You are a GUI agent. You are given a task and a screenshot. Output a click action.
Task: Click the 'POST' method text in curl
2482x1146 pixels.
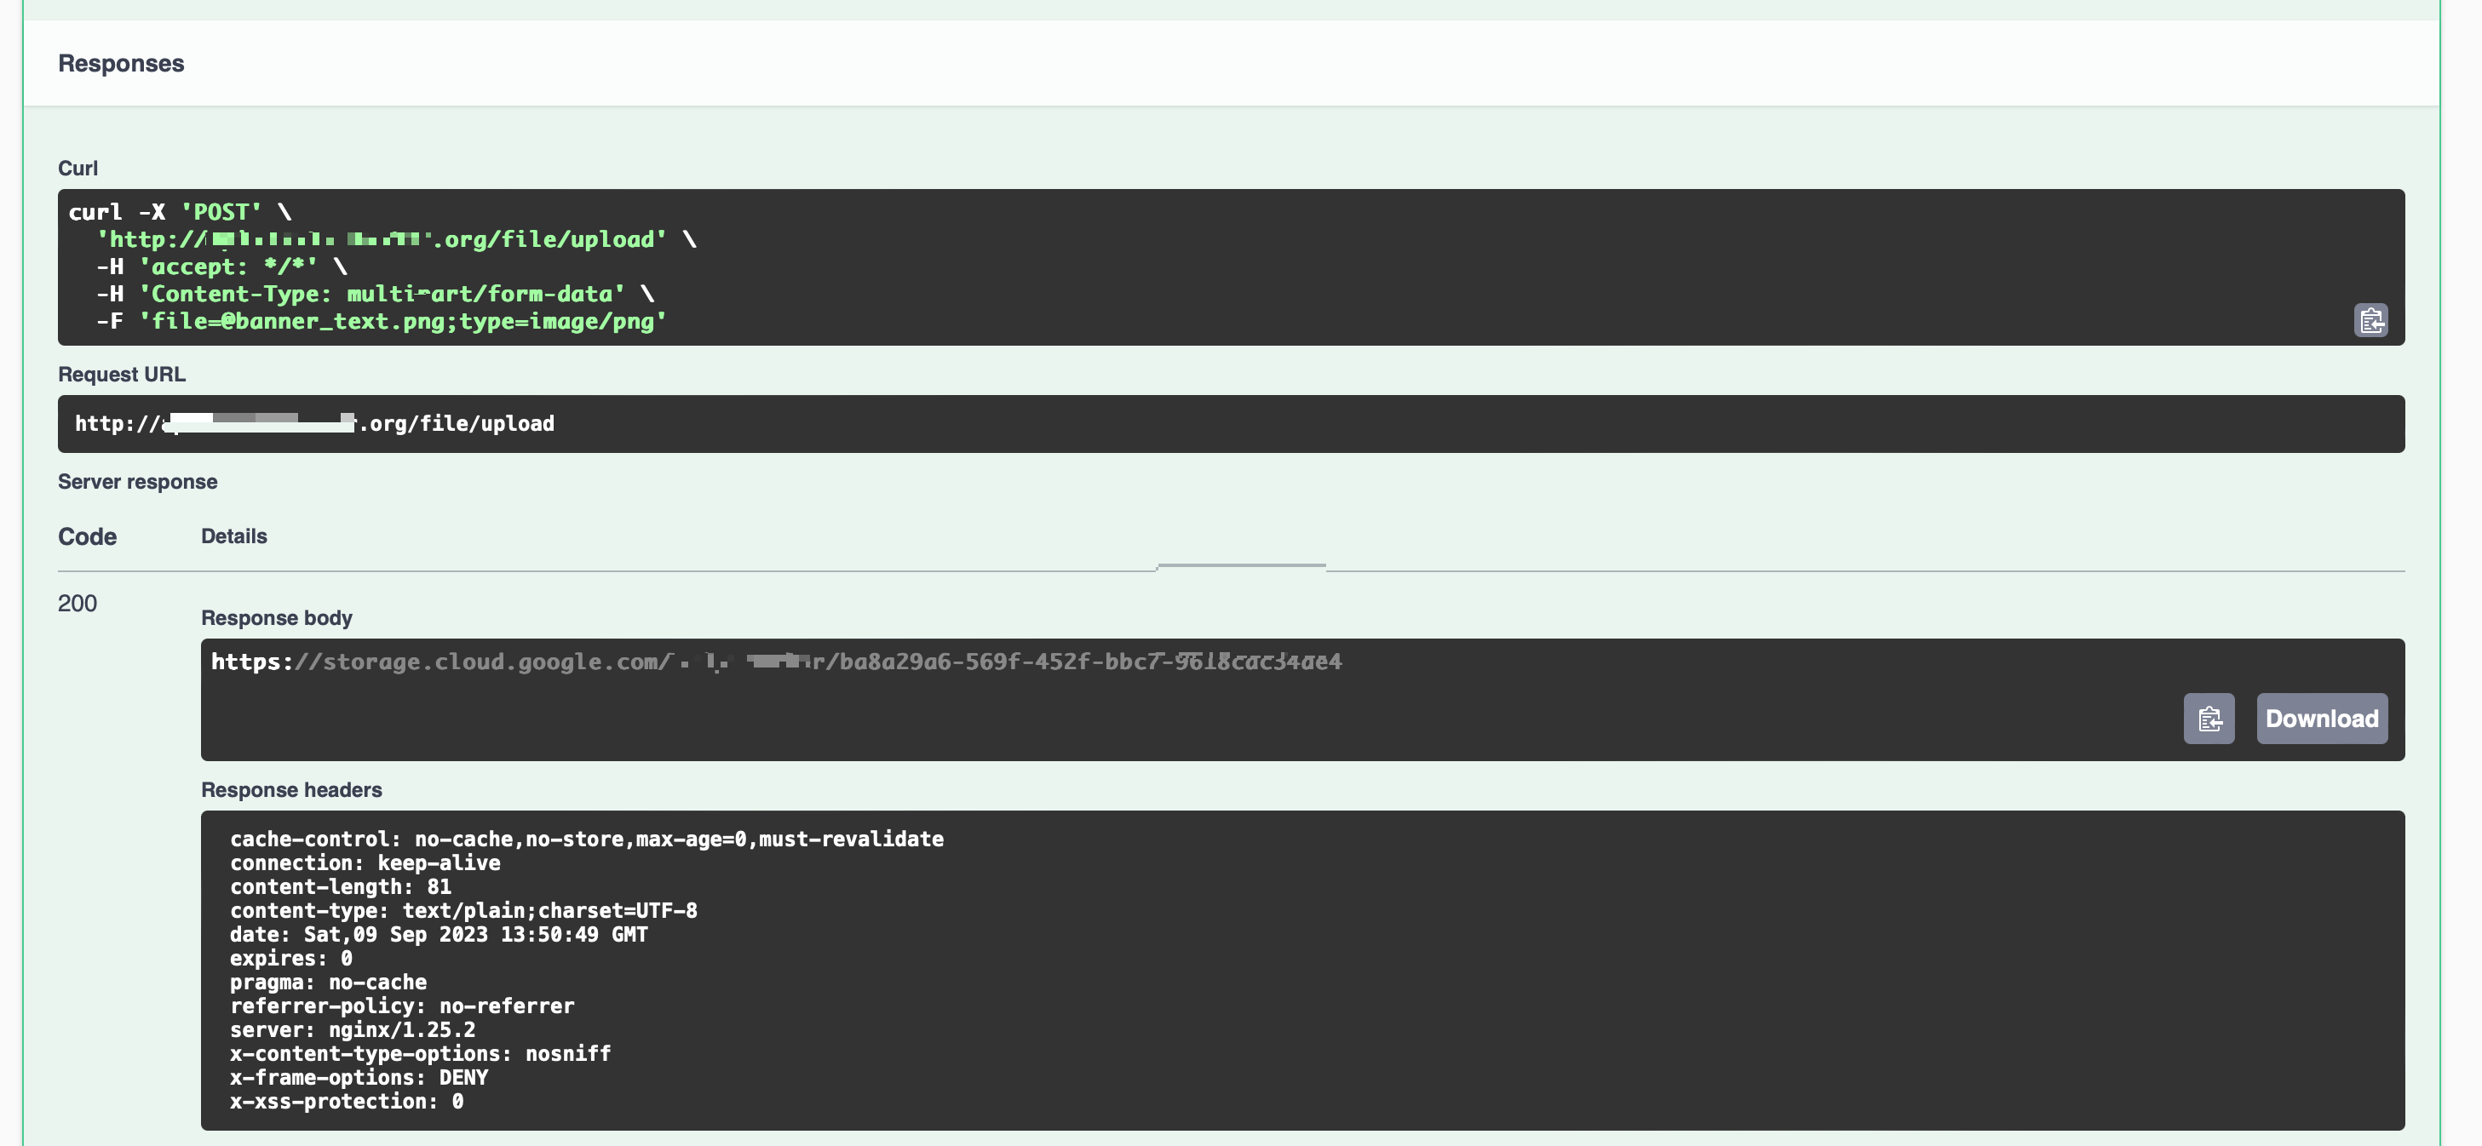point(221,212)
